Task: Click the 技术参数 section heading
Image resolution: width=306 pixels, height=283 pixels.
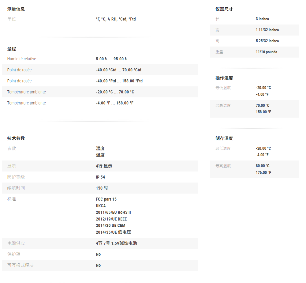Action: 16,138
